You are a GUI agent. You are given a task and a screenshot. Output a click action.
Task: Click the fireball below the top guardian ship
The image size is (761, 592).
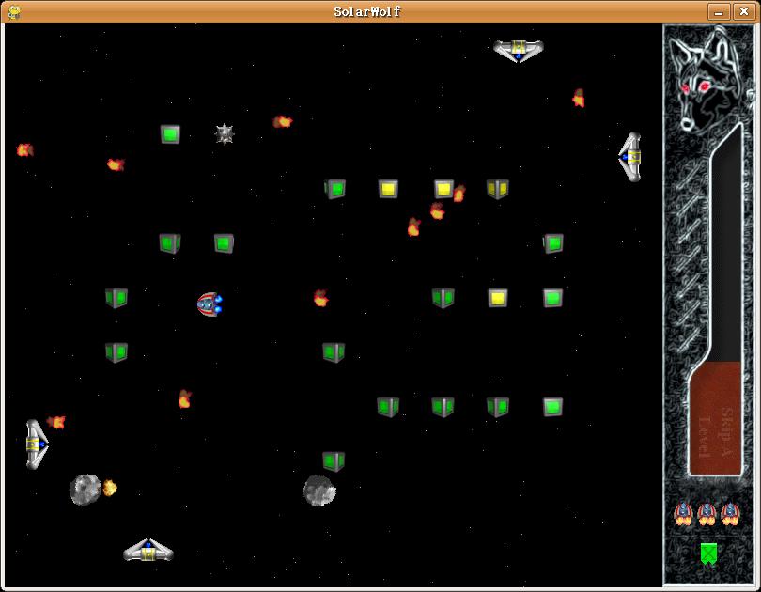point(578,98)
